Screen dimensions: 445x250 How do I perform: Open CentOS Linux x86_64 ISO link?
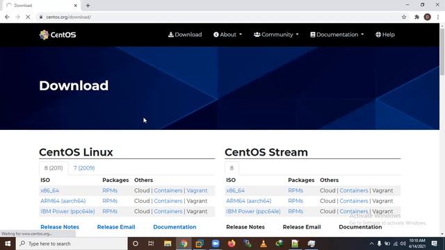pos(49,190)
